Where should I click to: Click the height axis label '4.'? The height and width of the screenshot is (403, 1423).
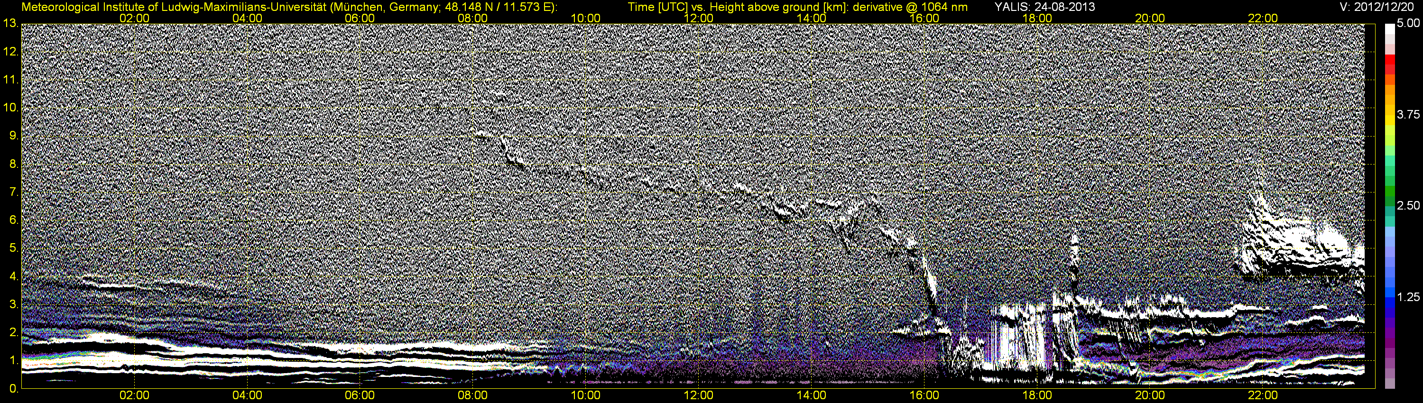click(x=14, y=276)
